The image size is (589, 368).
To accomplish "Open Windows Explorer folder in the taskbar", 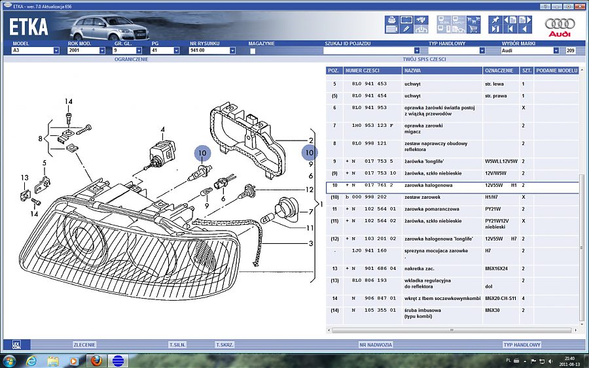I will [53, 361].
